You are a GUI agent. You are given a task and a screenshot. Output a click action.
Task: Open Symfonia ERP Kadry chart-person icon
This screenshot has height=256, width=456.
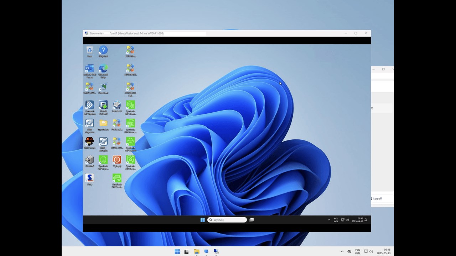[130, 162]
